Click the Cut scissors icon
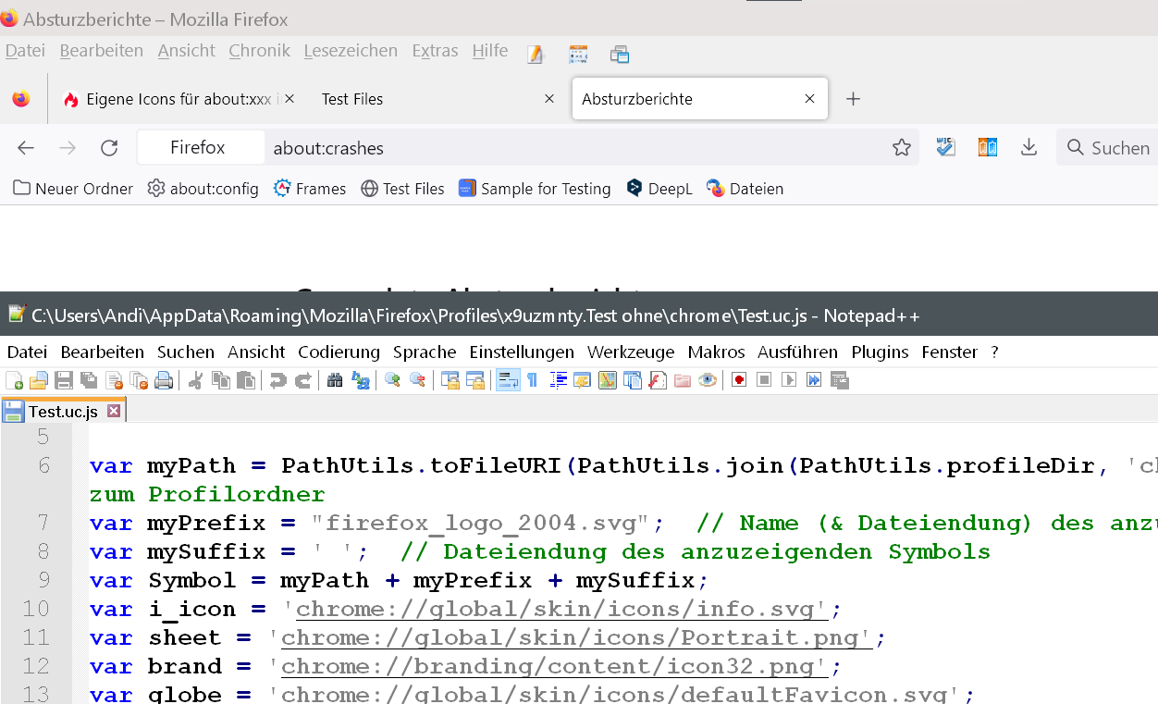This screenshot has width=1158, height=704. 195,380
